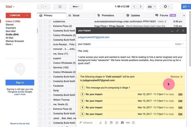Add a new inbox tab with plus icon
The width and height of the screenshot is (191, 127).
(x=184, y=15)
